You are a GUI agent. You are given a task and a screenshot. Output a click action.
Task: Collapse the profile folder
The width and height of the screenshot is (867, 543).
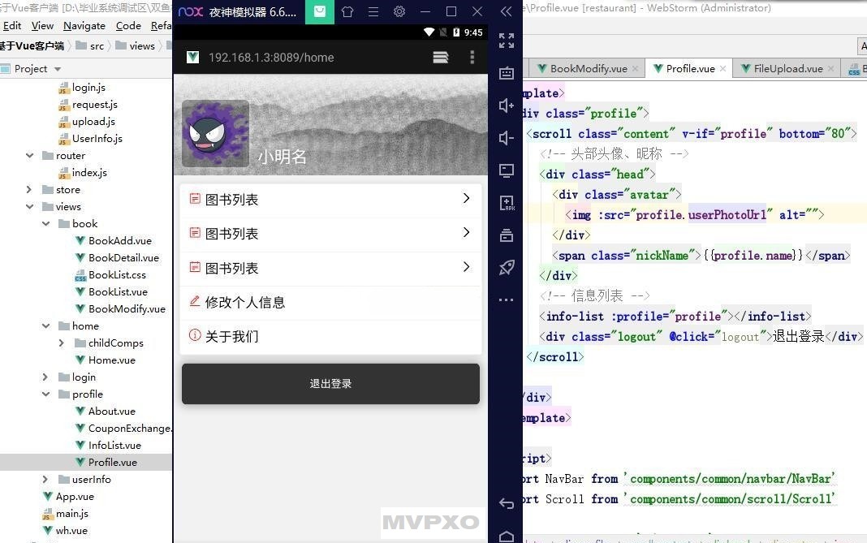coord(46,394)
